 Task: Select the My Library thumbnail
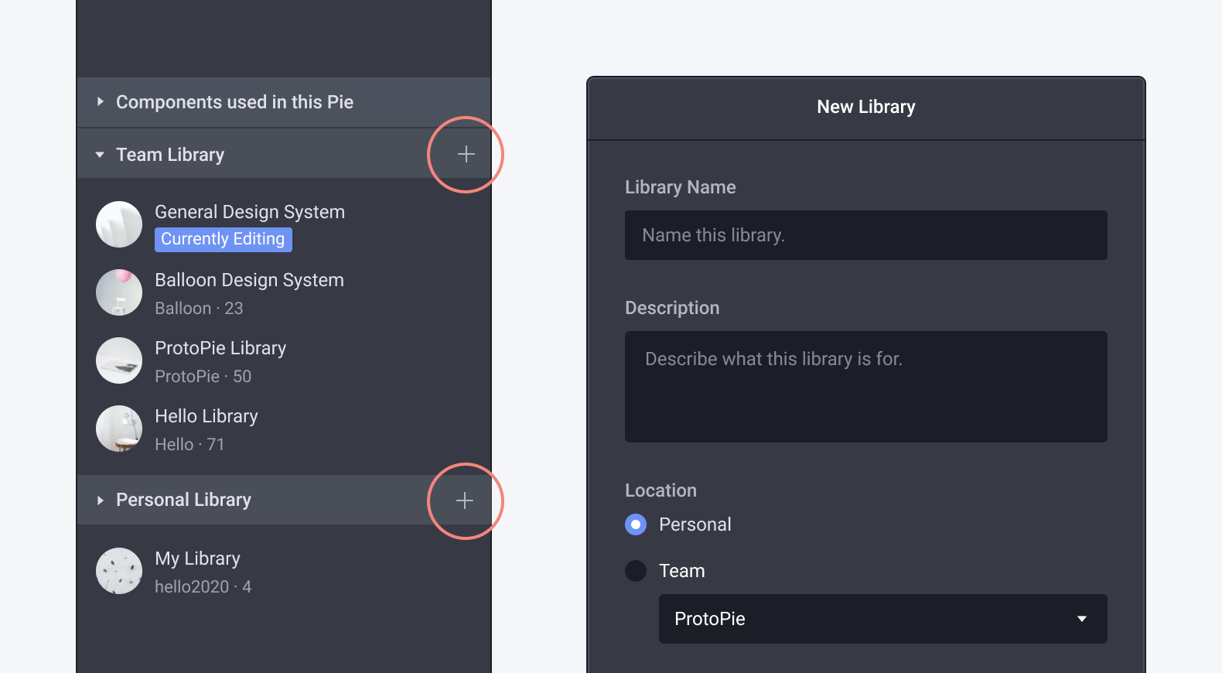click(118, 571)
